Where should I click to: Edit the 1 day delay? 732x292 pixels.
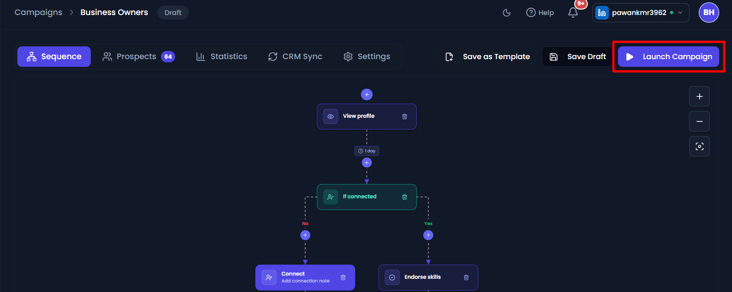point(367,151)
